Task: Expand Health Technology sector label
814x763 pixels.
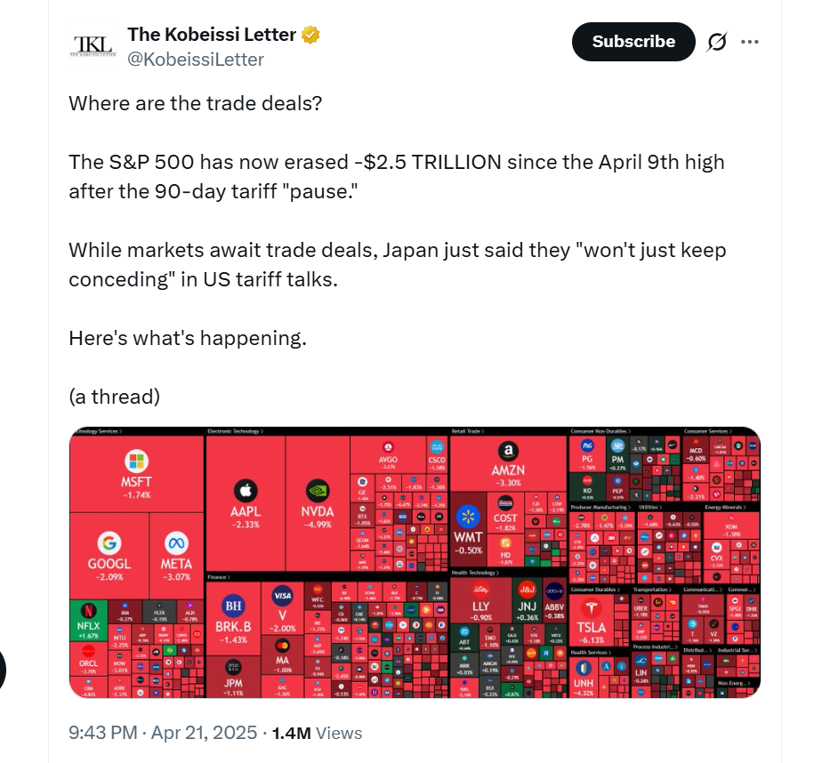Action: pos(475,573)
